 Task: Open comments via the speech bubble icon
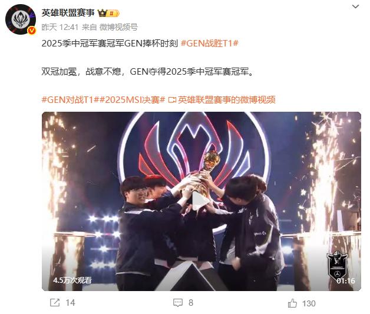(x=178, y=303)
